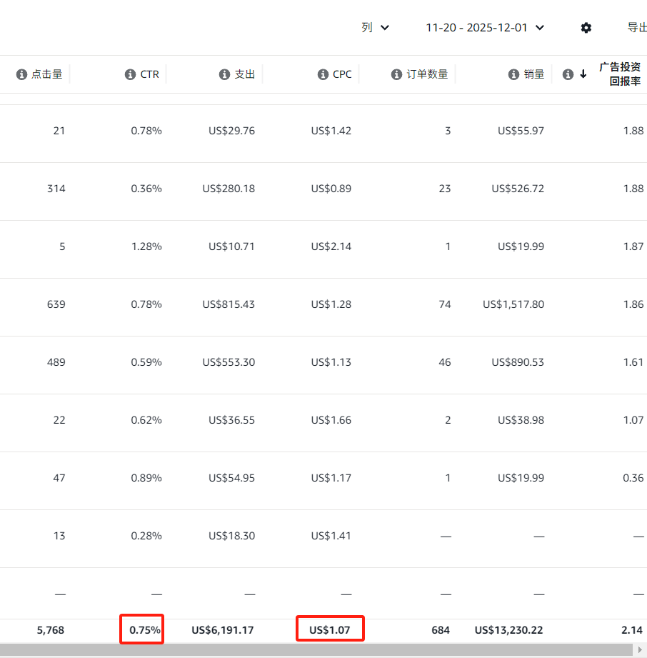
Task: Click the info icon beside 点击量
Action: (21, 74)
